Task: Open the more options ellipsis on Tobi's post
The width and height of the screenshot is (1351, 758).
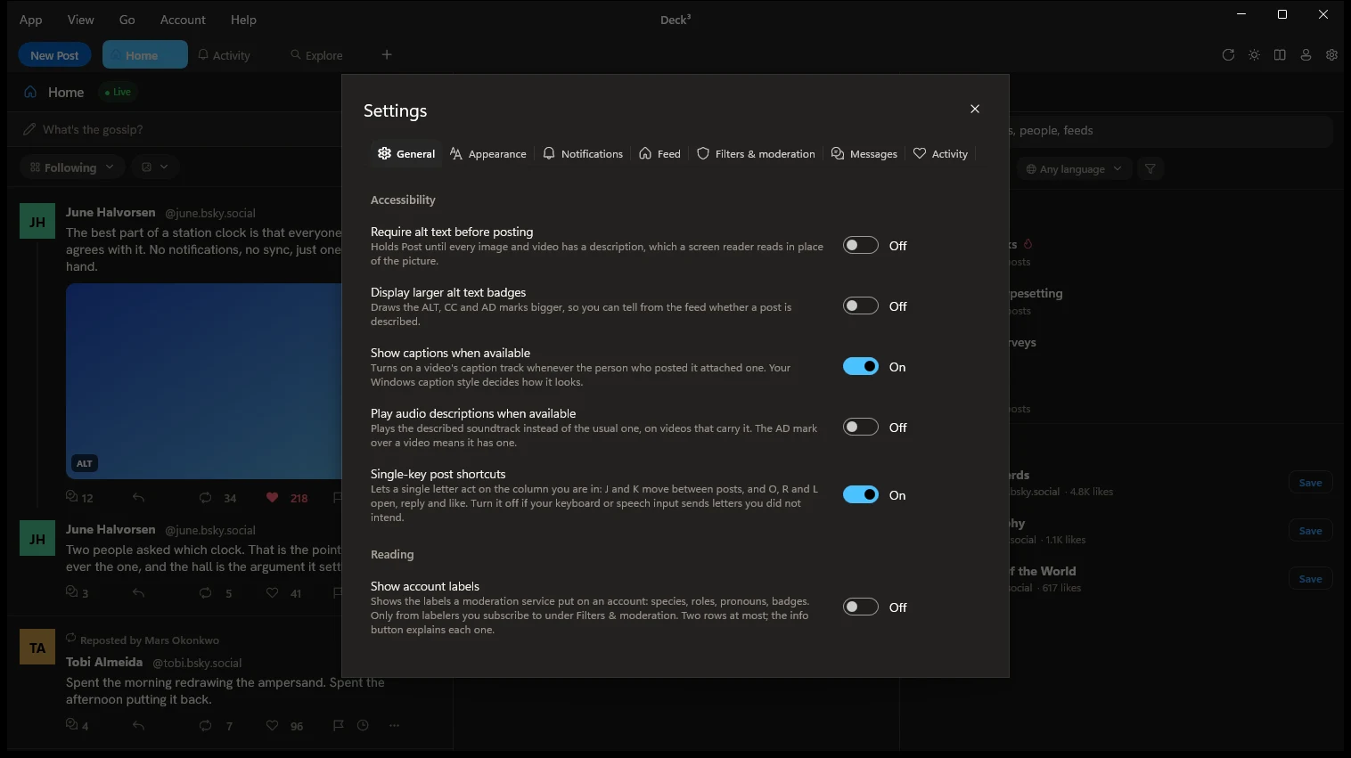Action: (394, 726)
